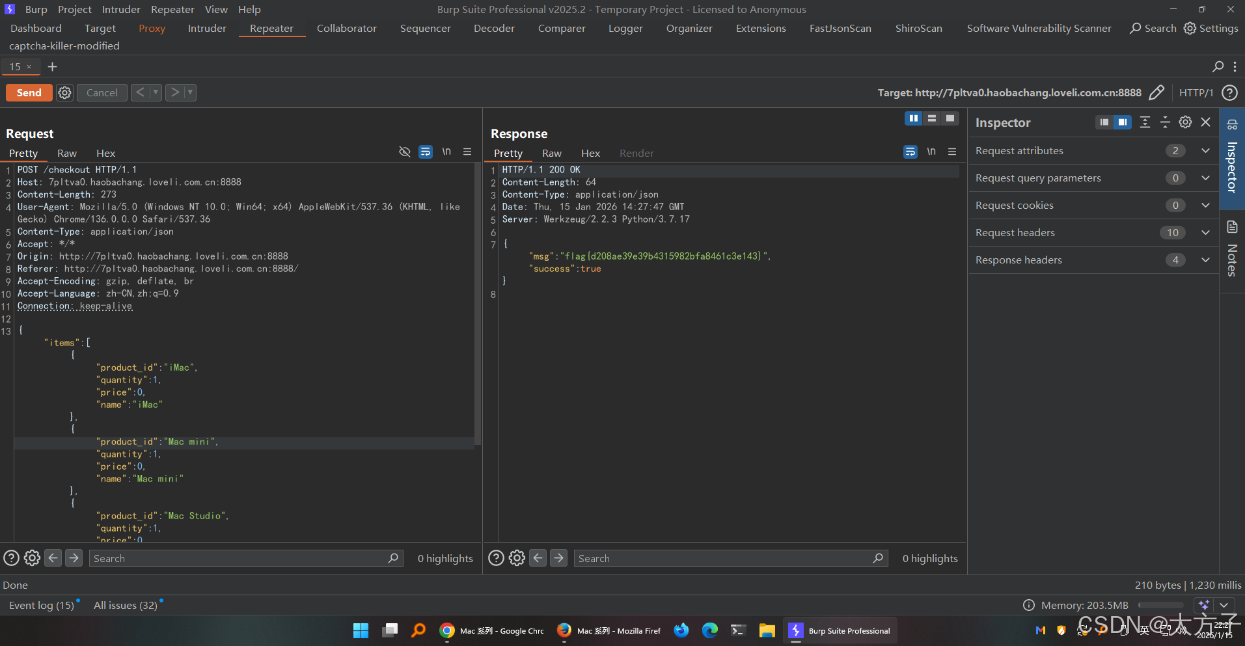Open Request search settings gear

pyautogui.click(x=32, y=558)
